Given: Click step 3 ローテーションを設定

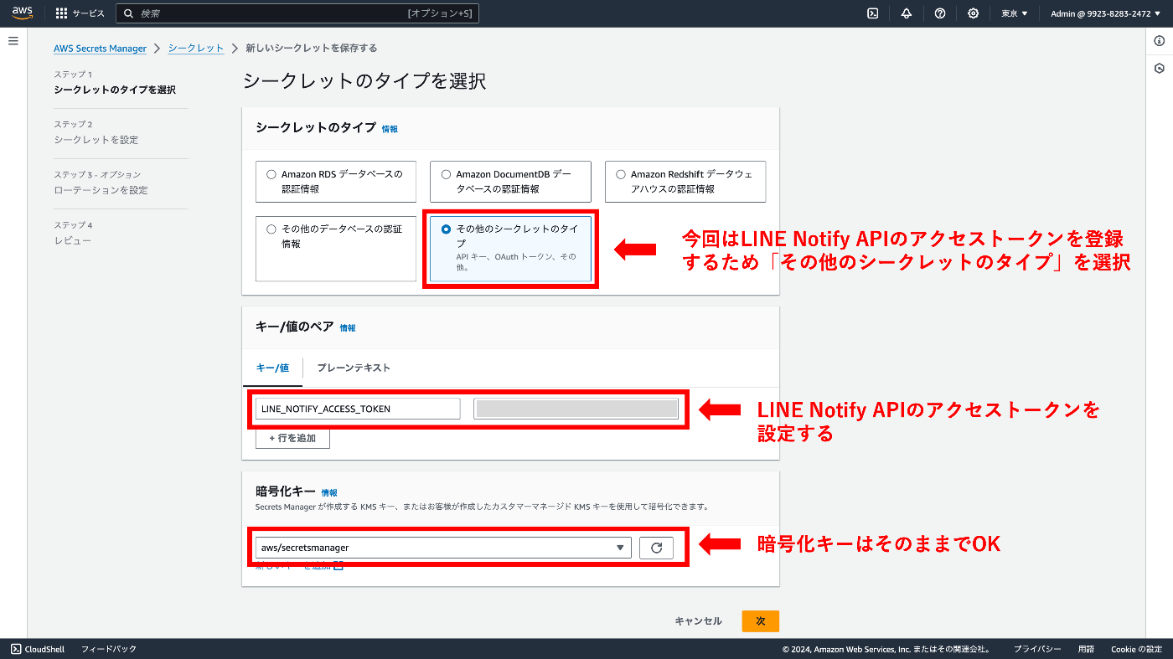Looking at the screenshot, I should [101, 190].
